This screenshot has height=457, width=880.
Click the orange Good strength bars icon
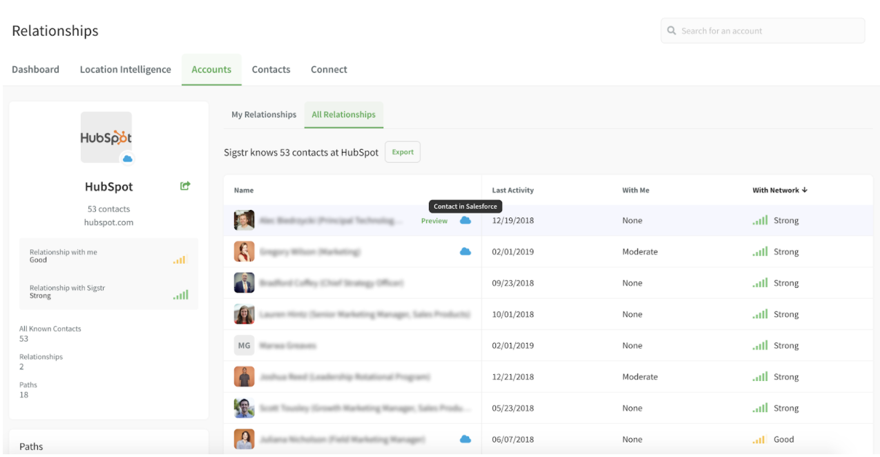[x=760, y=439]
